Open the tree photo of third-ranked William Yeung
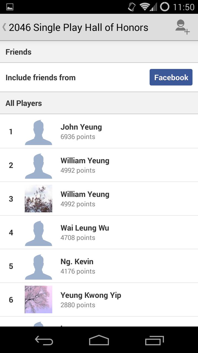This screenshot has height=353, width=198. point(38,199)
